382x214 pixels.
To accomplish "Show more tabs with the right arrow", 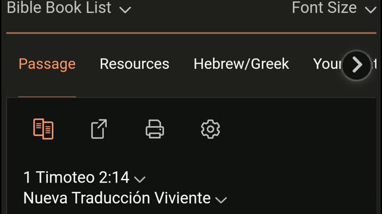I will pos(357,65).
